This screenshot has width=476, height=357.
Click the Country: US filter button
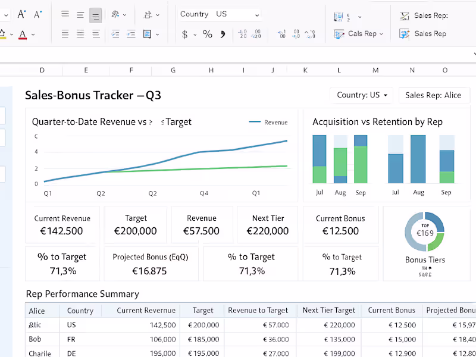click(362, 95)
